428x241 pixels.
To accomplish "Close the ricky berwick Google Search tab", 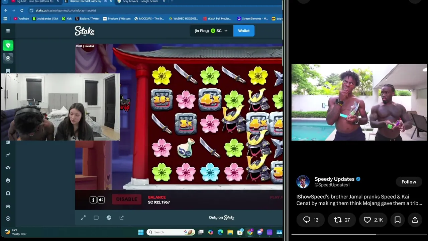I will point(164,1).
